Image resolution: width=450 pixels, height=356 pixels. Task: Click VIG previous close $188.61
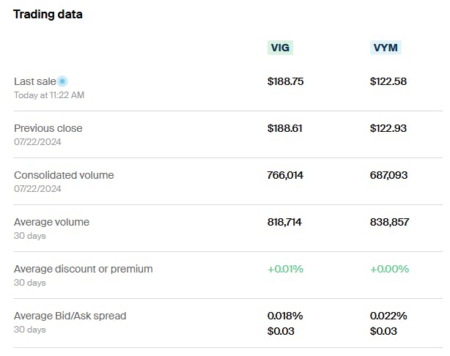[x=285, y=128]
